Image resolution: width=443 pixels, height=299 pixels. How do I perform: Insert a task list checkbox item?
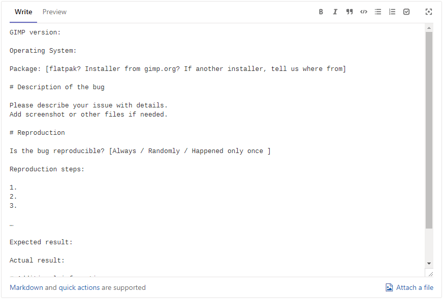pyautogui.click(x=406, y=12)
